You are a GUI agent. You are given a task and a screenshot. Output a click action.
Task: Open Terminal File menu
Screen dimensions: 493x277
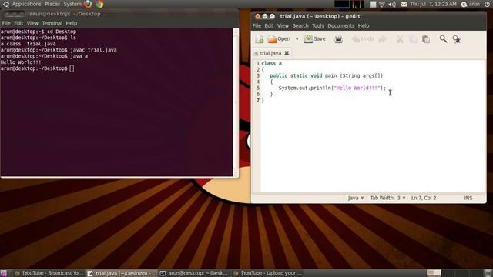pyautogui.click(x=6, y=23)
